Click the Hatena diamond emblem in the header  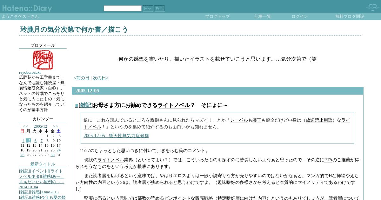point(372,7)
